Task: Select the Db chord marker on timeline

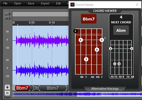Action: click(x=36, y=88)
